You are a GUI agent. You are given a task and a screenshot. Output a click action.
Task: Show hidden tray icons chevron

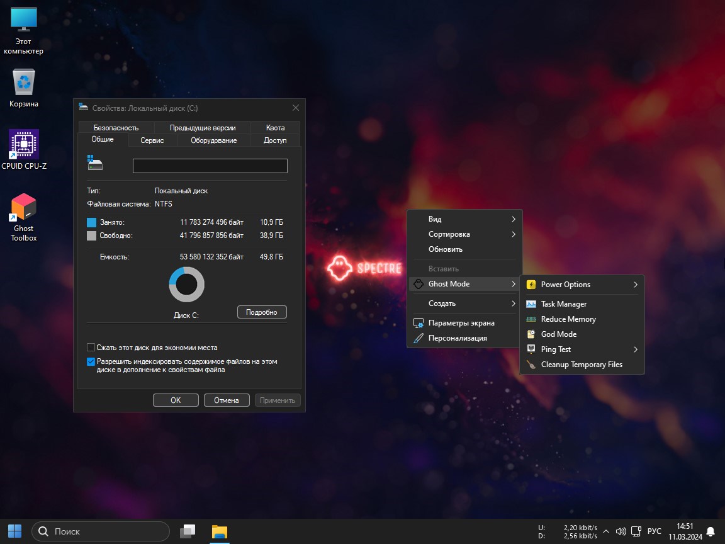click(605, 531)
